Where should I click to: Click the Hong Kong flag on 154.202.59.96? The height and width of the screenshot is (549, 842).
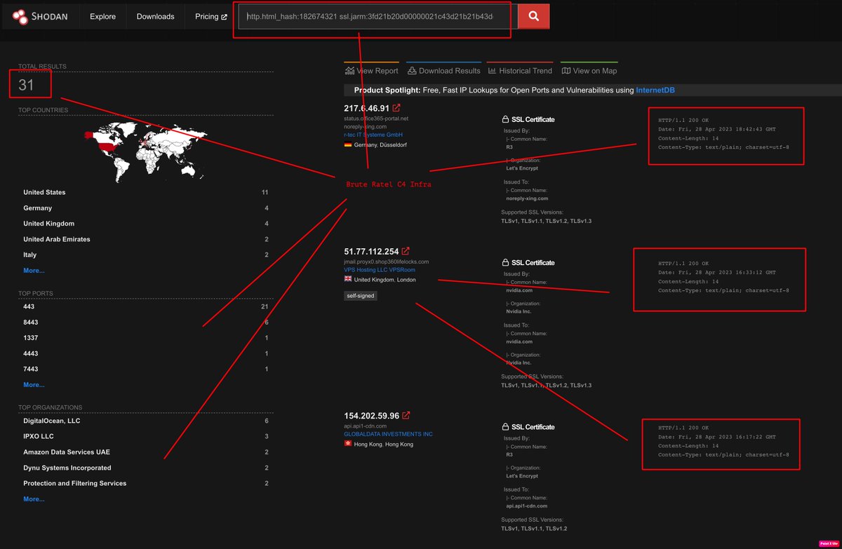[347, 442]
